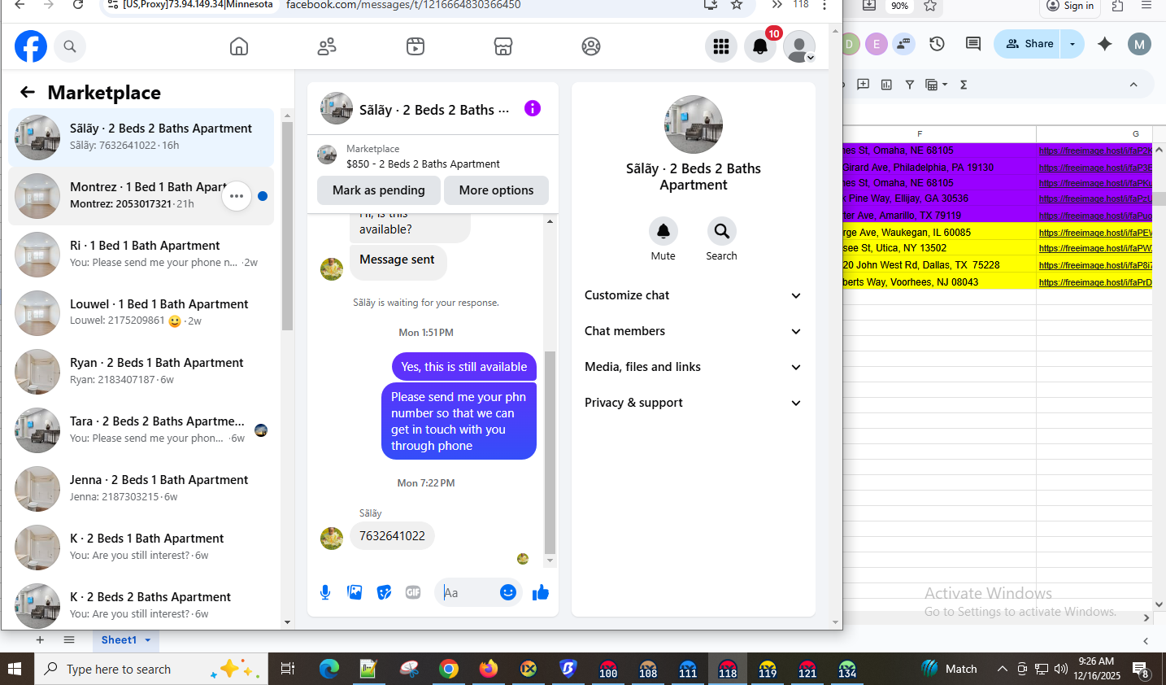Image resolution: width=1166 pixels, height=685 pixels.
Task: Click the Sign in button
Action: coord(1069,6)
